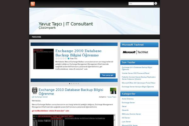
Task: Click the Son Yazılar widget header
Action: coord(139,62)
